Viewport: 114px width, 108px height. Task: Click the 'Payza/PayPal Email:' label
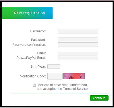(x=31, y=58)
